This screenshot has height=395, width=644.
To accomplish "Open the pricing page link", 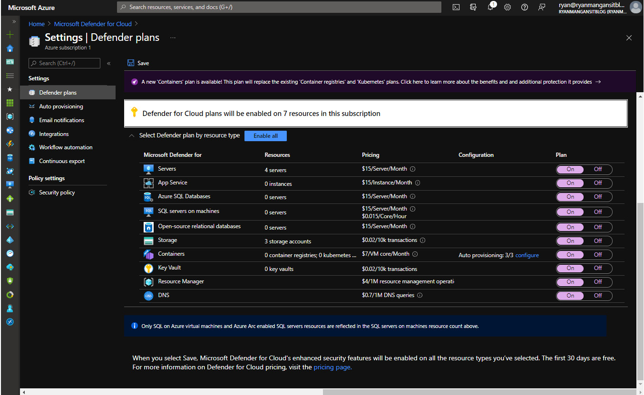I will click(332, 367).
